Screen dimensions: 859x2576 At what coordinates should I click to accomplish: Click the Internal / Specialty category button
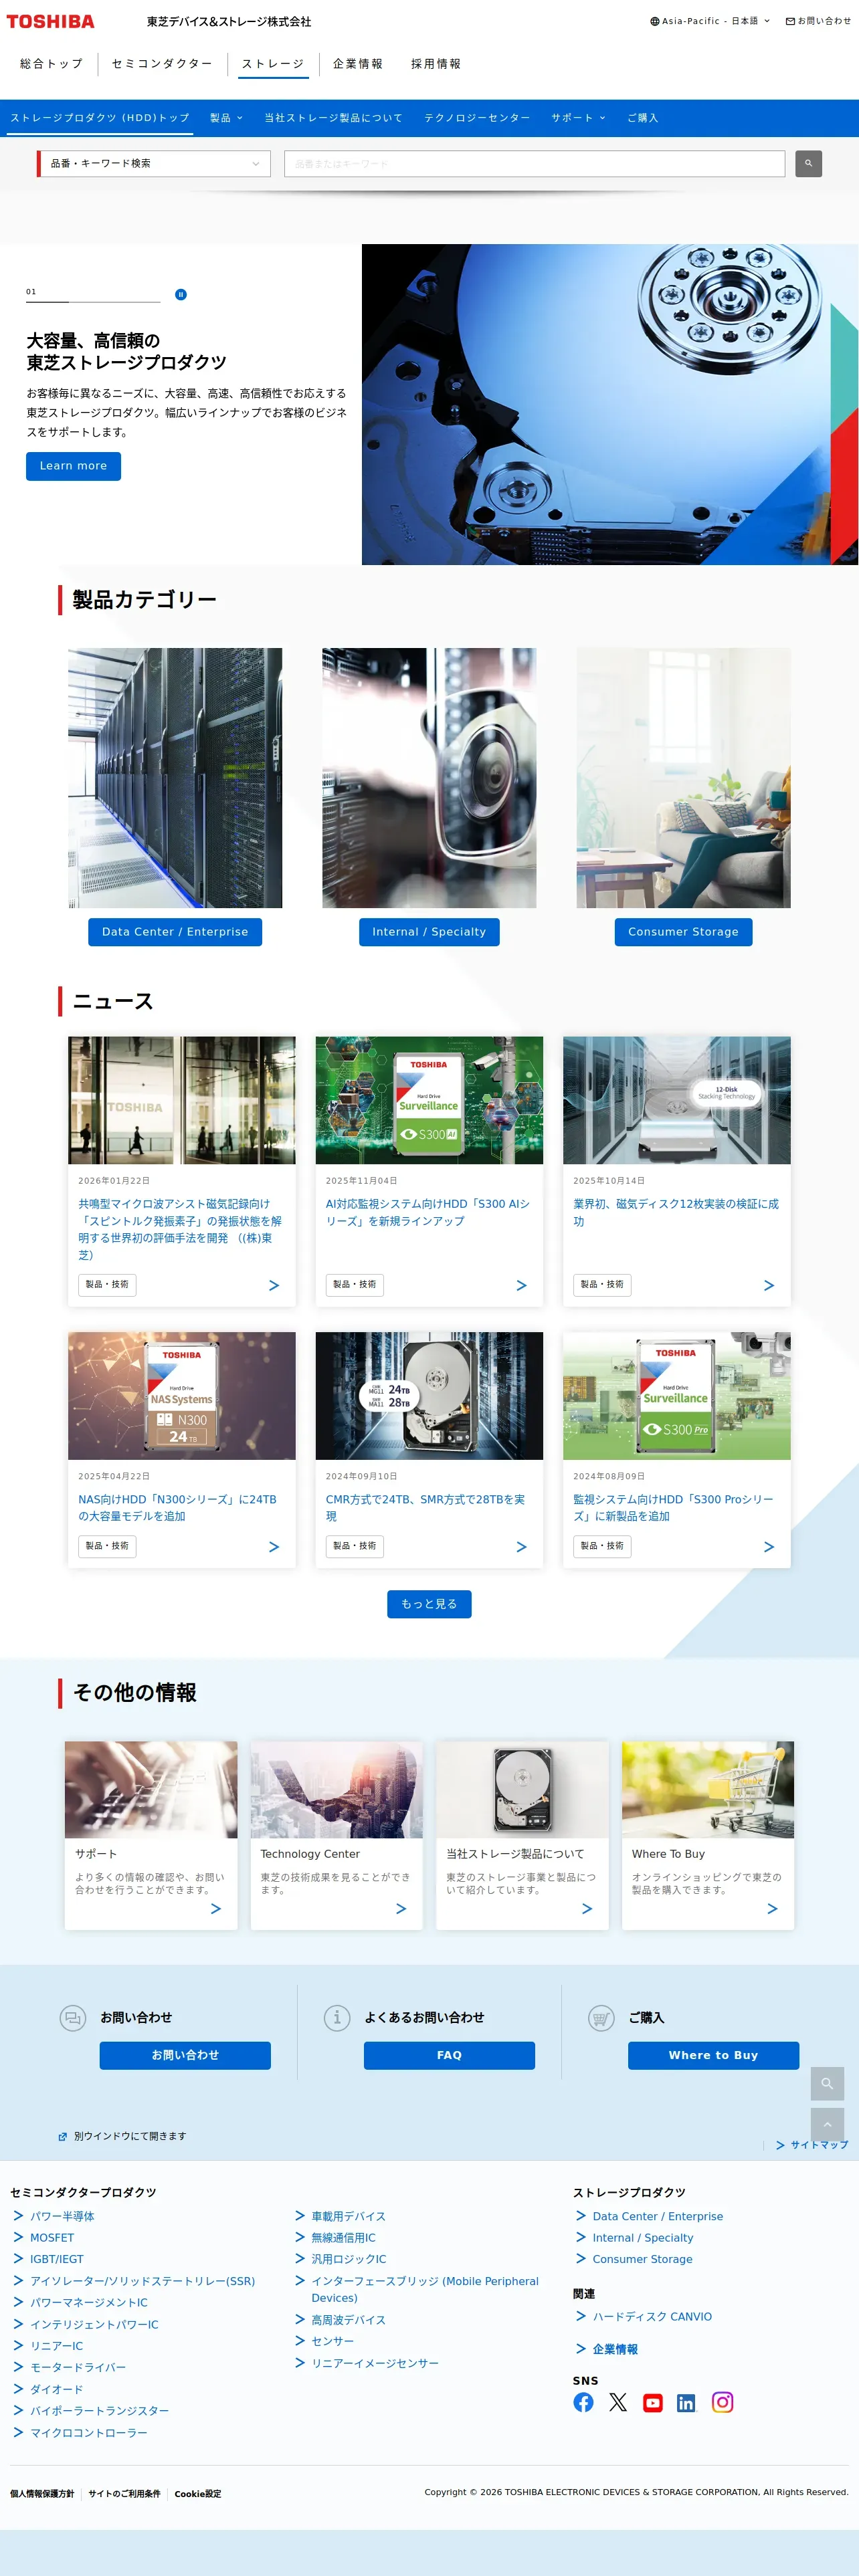pos(429,932)
